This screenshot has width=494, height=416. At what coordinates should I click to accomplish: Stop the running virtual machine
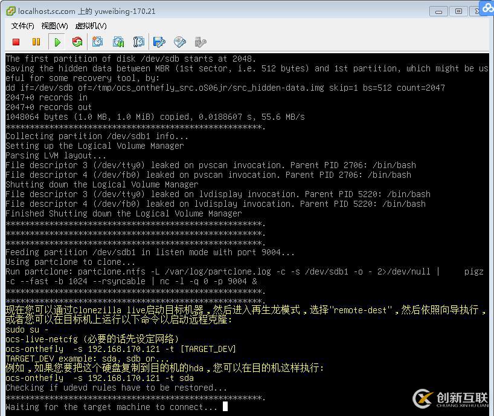[x=16, y=42]
